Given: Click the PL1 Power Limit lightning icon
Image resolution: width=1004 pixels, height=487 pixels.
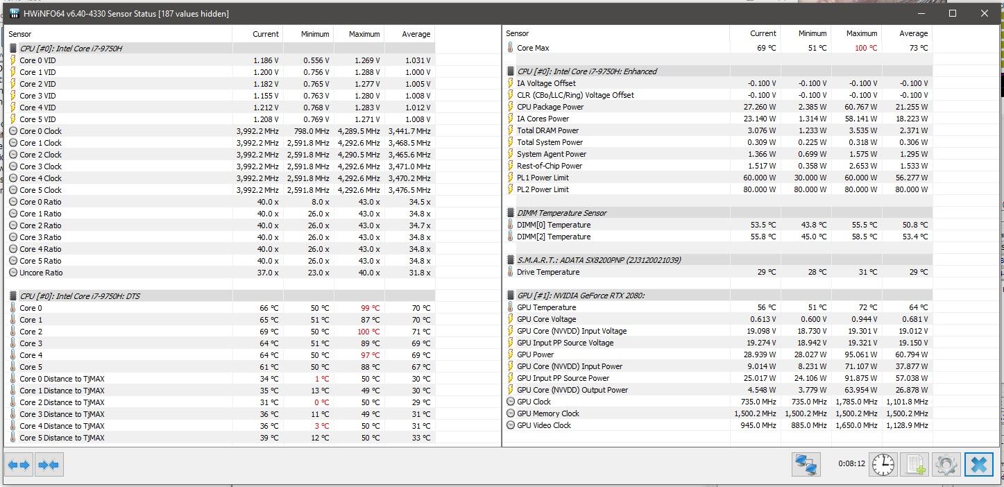Looking at the screenshot, I should pyautogui.click(x=510, y=178).
